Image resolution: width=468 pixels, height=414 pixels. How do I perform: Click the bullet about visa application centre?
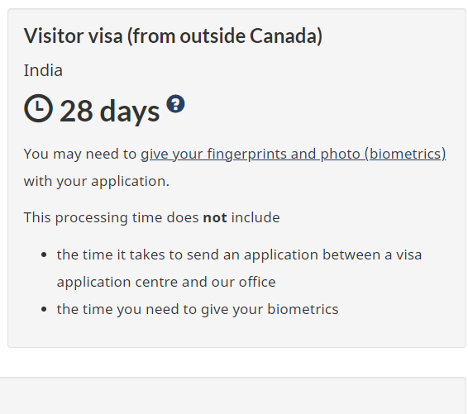pos(239,269)
